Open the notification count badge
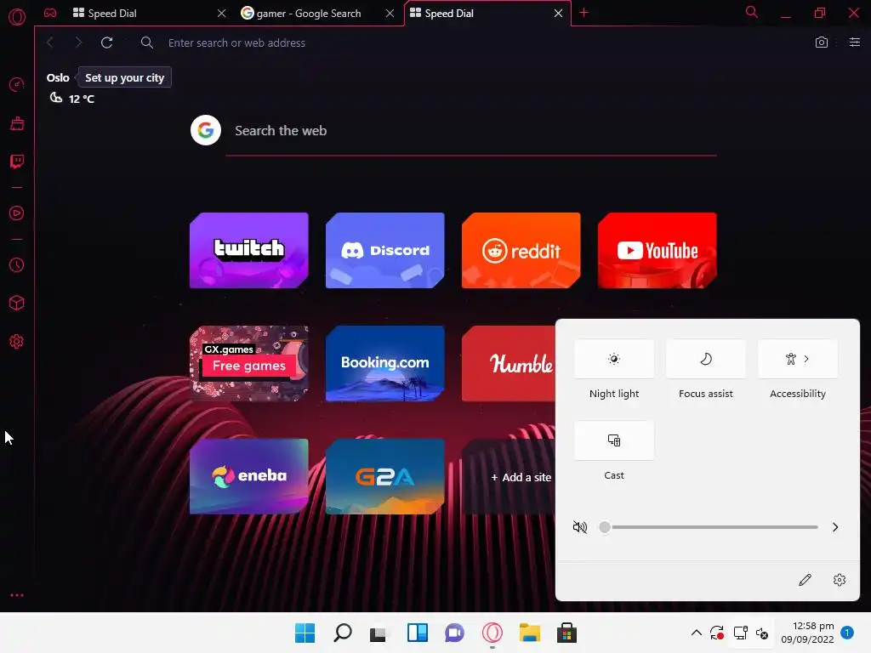Viewport: 871px width, 653px height. point(847,633)
